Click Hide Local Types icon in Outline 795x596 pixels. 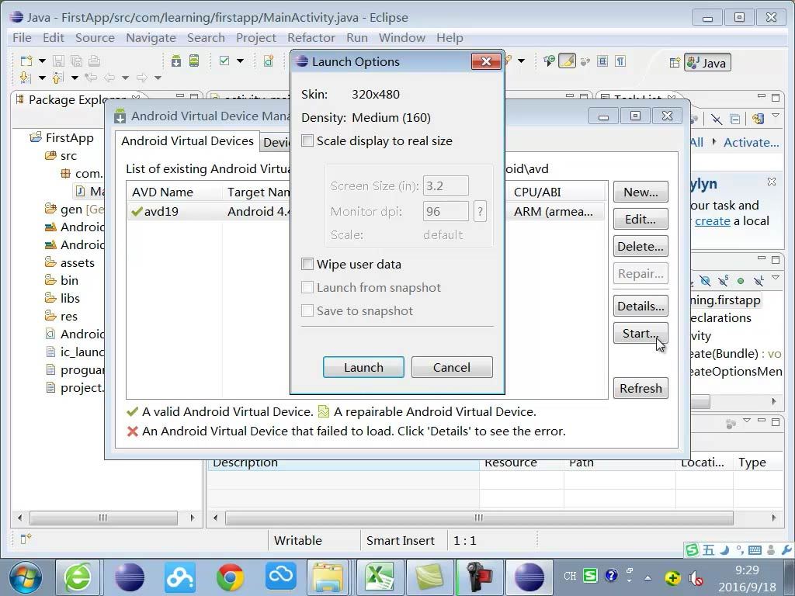tap(759, 281)
